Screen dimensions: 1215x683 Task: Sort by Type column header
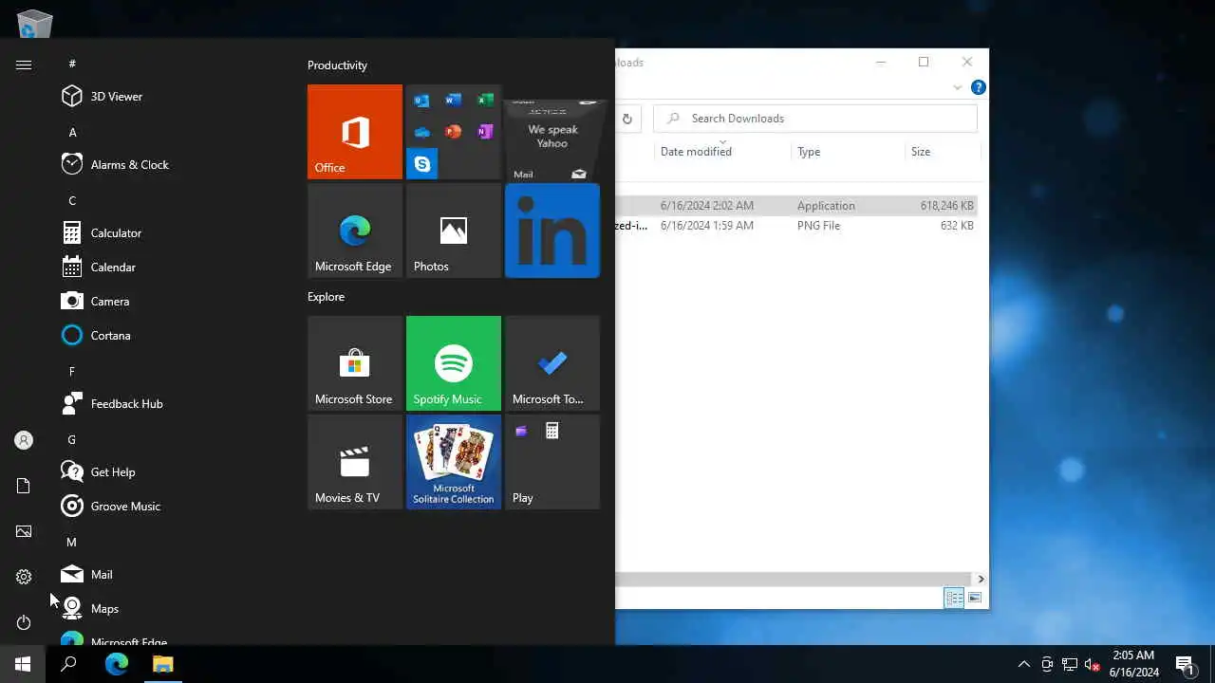pos(847,151)
